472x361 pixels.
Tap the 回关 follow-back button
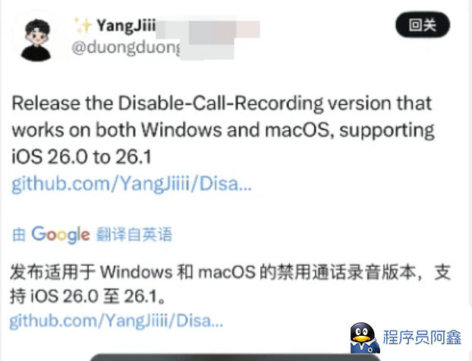pyautogui.click(x=423, y=25)
